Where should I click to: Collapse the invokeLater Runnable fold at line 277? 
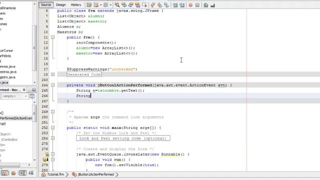pyautogui.click(x=53, y=154)
